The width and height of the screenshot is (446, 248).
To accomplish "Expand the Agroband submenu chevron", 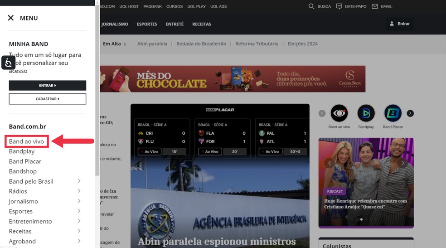I will pos(79,241).
